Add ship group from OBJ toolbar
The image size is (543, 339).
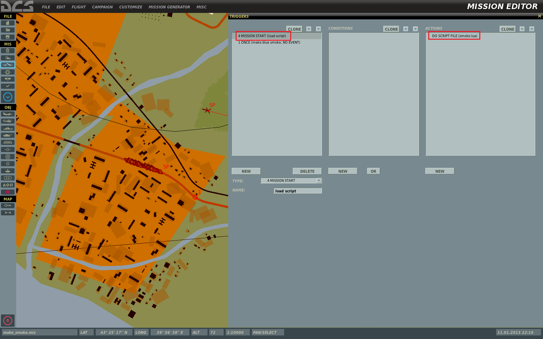point(8,128)
